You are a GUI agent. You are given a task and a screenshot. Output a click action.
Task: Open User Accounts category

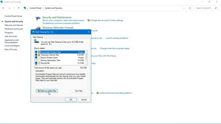pyautogui.click(x=11, y=36)
